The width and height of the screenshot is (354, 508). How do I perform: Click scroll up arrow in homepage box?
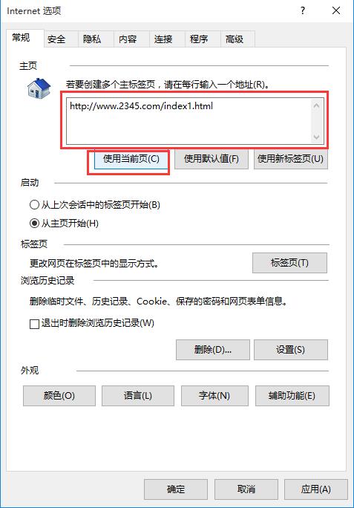pyautogui.click(x=316, y=105)
